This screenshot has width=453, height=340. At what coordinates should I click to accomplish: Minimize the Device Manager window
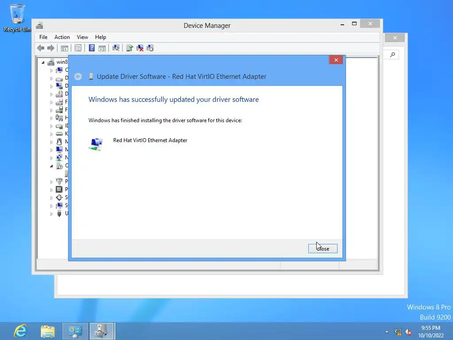342,24
